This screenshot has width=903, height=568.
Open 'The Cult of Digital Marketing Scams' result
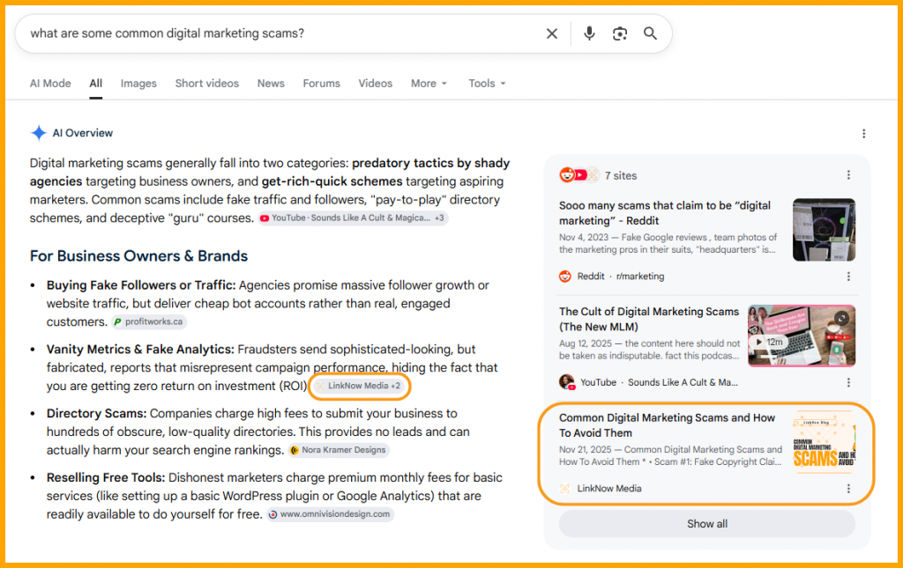tap(648, 319)
